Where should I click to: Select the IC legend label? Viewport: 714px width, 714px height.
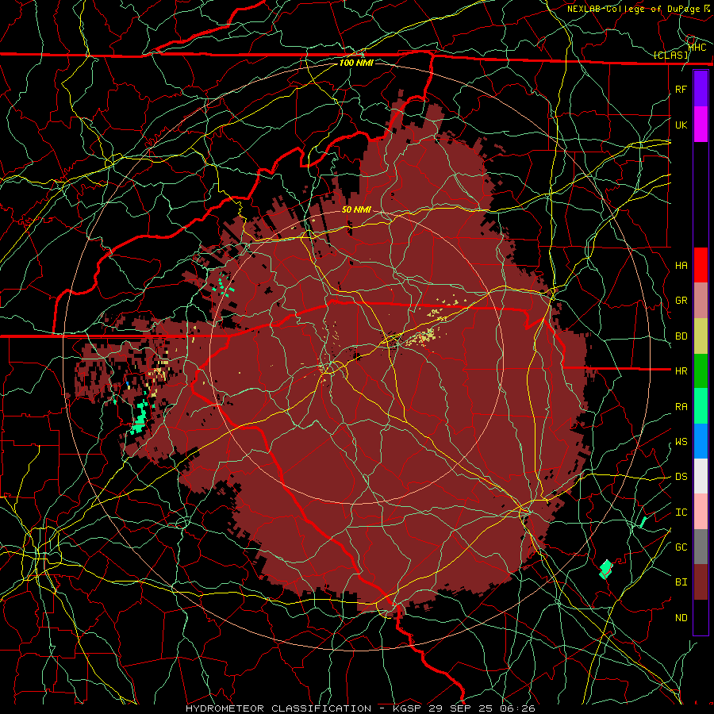(x=681, y=512)
